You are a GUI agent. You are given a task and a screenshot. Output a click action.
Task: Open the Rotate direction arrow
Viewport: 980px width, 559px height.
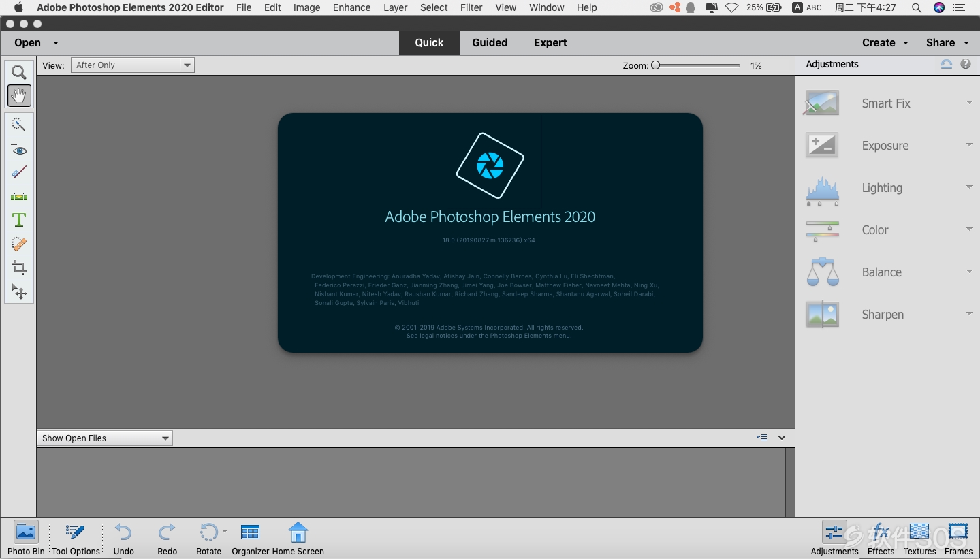(225, 531)
